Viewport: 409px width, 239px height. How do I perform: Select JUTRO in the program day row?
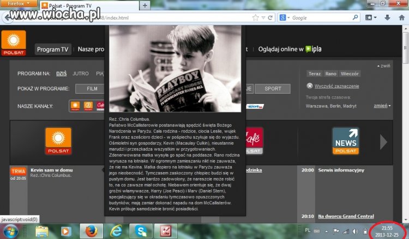80,73
